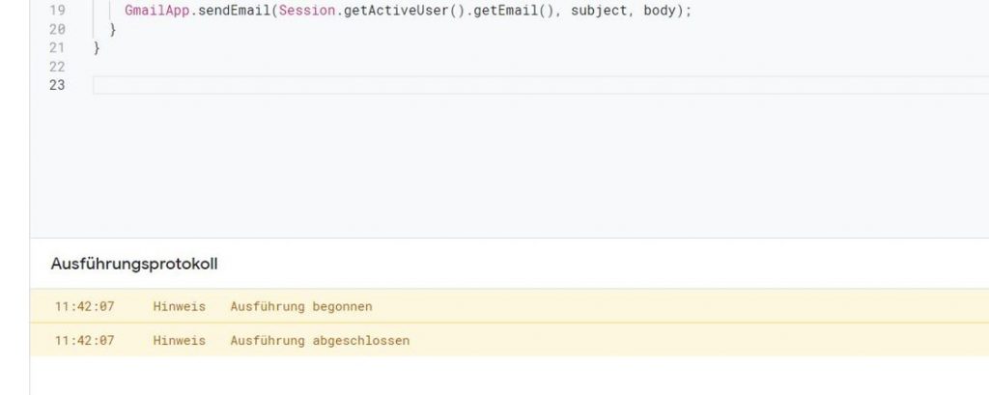Click line number 22 in the gutter

56,67
